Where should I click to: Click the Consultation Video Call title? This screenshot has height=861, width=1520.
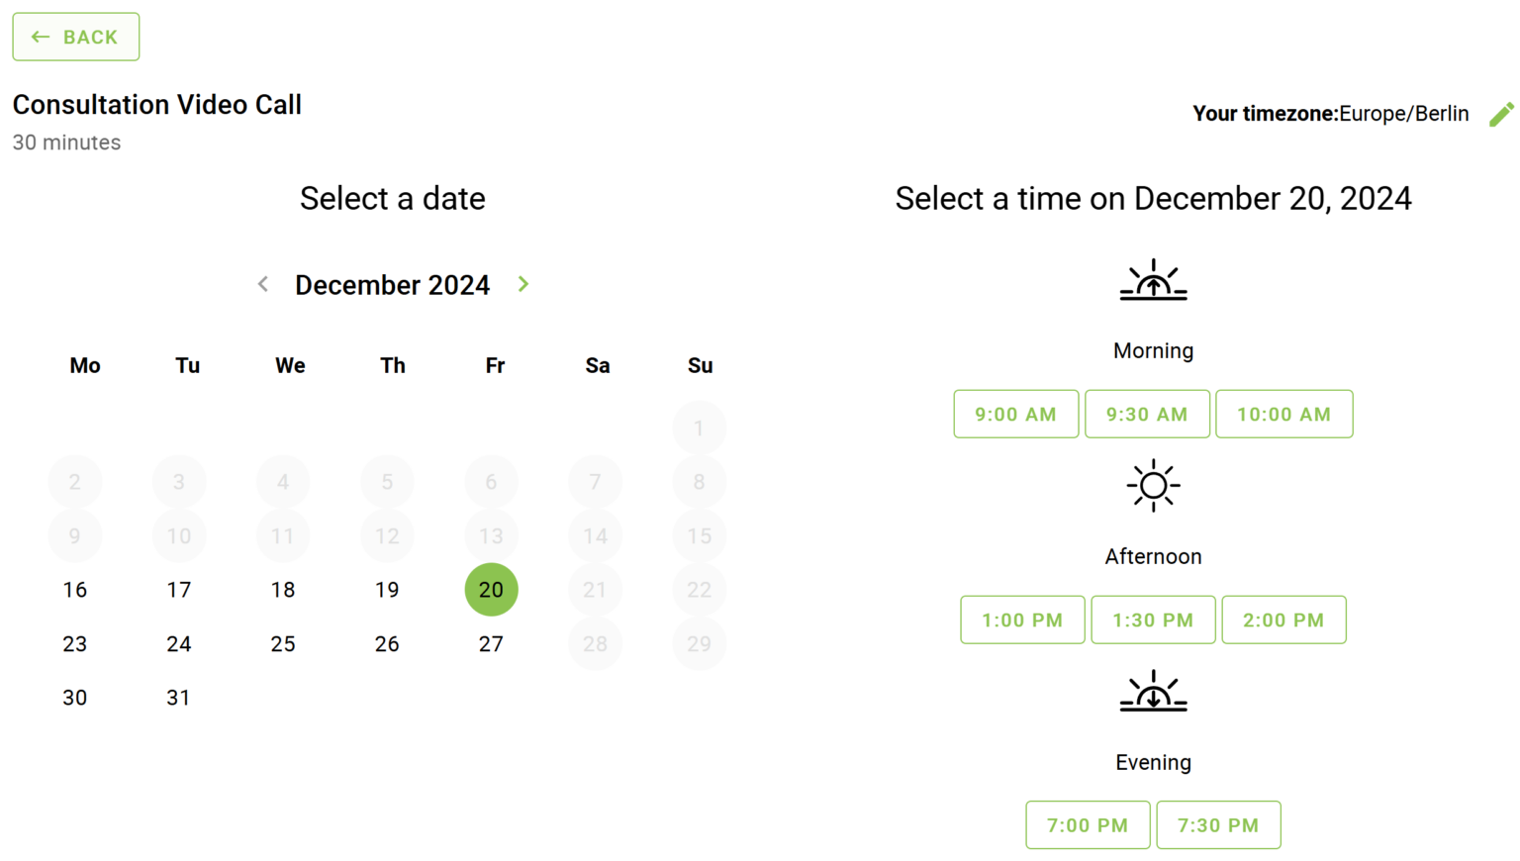[x=156, y=104]
